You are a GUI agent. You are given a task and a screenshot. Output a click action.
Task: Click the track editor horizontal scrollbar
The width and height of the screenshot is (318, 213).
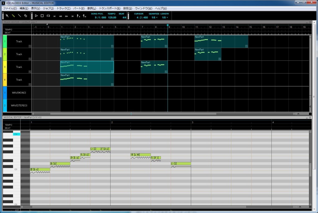pos(133,114)
